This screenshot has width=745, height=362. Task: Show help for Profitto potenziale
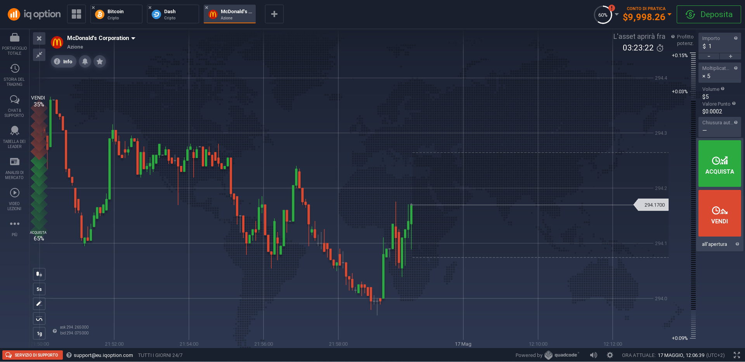(x=673, y=37)
